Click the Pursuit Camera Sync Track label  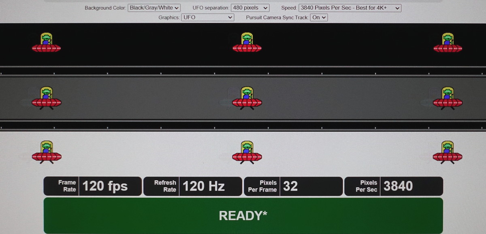pyautogui.click(x=277, y=18)
